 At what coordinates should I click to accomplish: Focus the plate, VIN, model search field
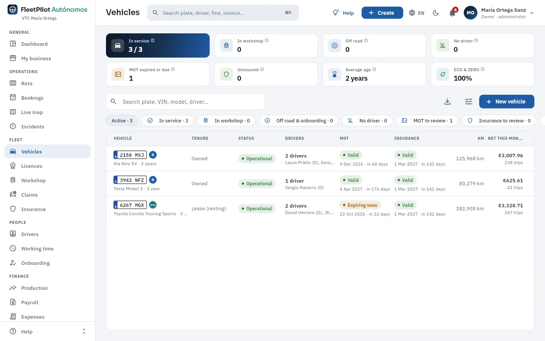(185, 102)
